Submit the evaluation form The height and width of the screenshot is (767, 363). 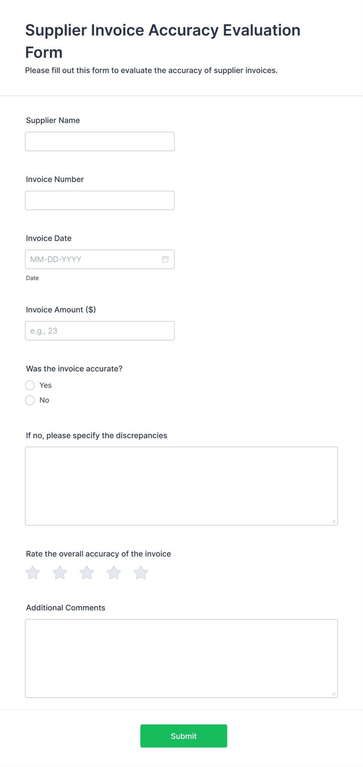pyautogui.click(x=184, y=736)
